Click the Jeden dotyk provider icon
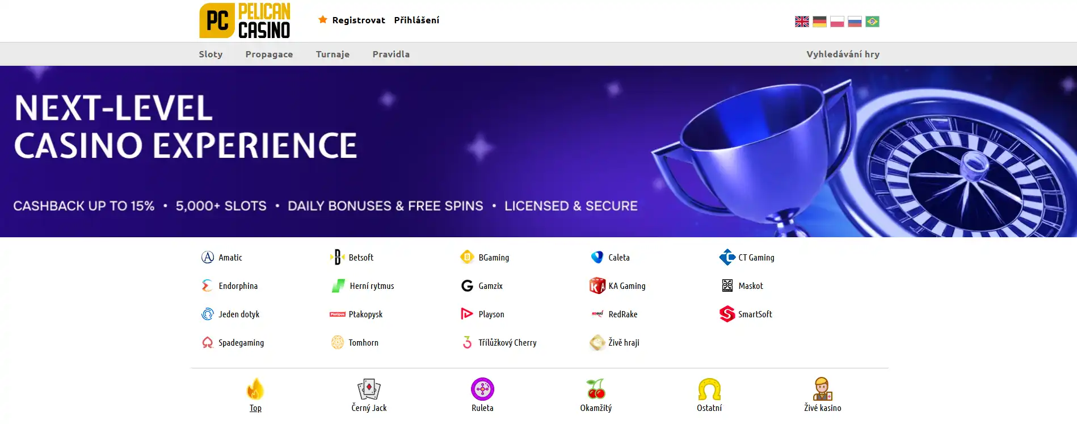This screenshot has width=1077, height=424. click(208, 314)
